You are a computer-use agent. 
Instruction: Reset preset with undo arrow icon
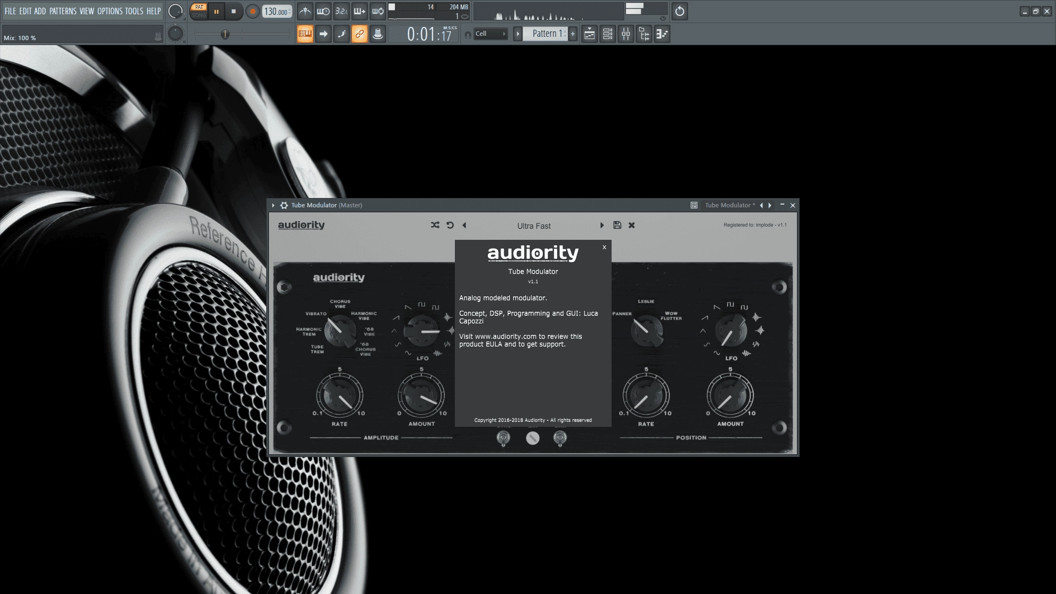click(x=450, y=225)
